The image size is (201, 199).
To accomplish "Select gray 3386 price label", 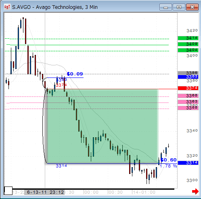I will click(x=188, y=73).
